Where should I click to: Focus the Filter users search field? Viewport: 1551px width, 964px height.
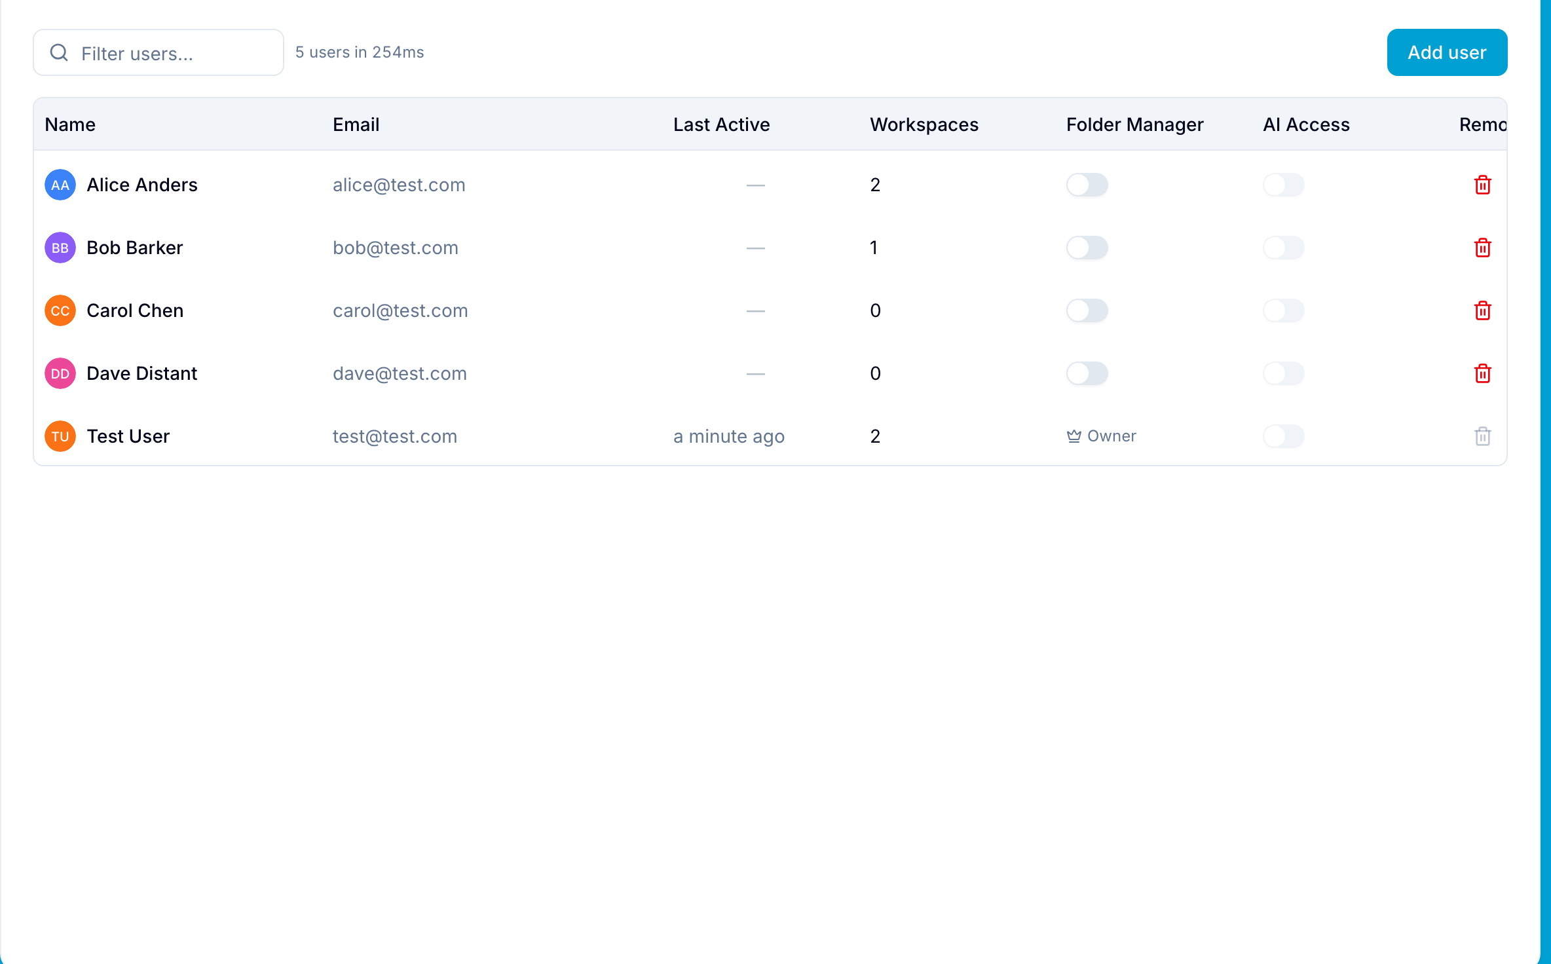click(x=159, y=52)
